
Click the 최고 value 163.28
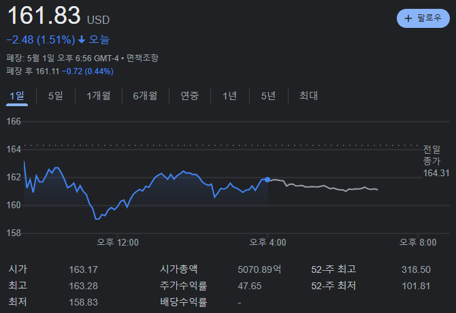83,286
